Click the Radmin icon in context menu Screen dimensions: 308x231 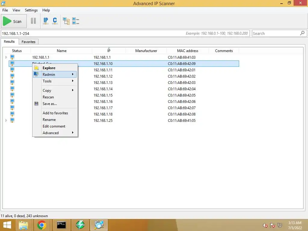point(36,74)
